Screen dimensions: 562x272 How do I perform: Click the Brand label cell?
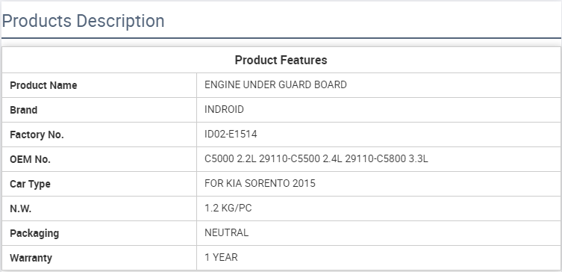click(x=99, y=110)
